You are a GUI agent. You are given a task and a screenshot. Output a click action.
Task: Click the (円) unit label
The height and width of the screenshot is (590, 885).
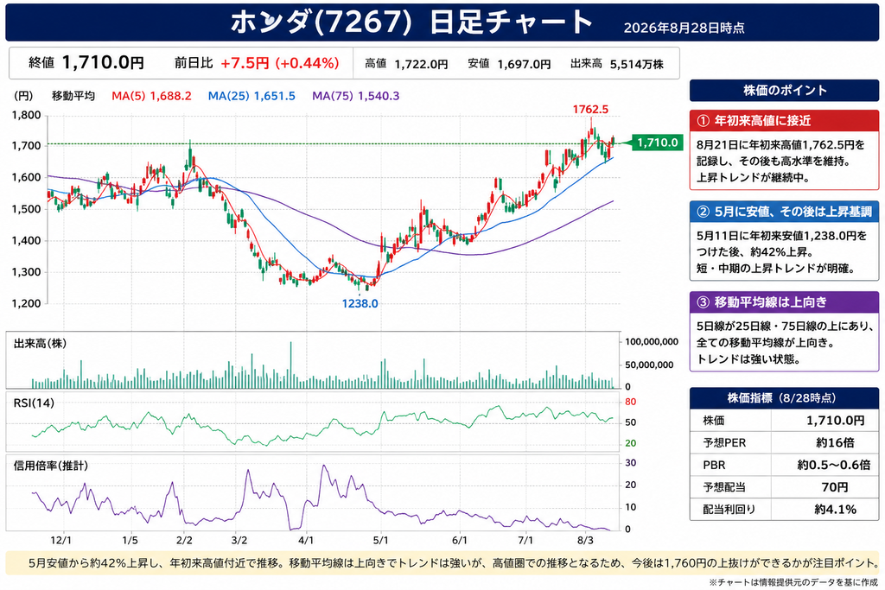(23, 96)
